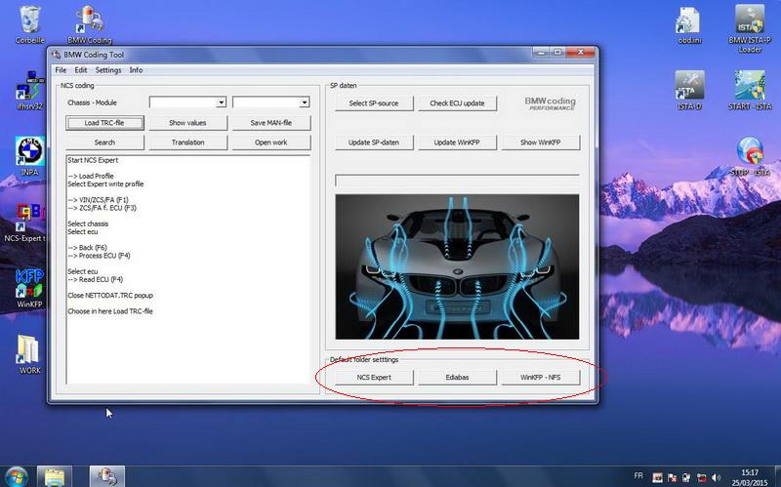Launch the START - ISTA shortcut

tap(750, 91)
